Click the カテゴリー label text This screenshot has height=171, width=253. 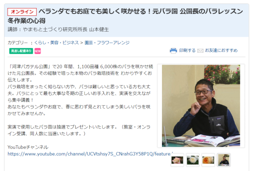[18, 43]
